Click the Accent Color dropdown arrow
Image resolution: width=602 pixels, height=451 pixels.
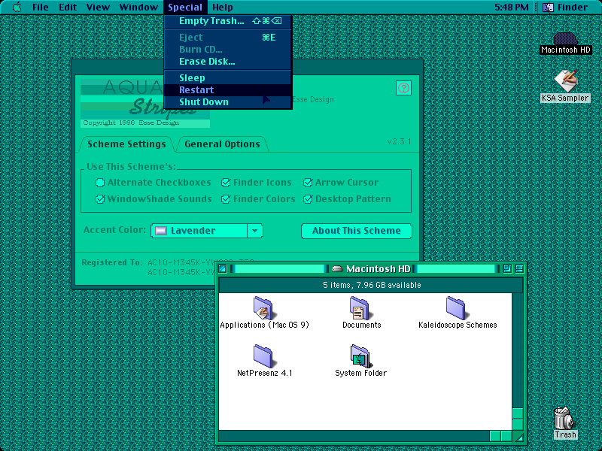(x=255, y=231)
